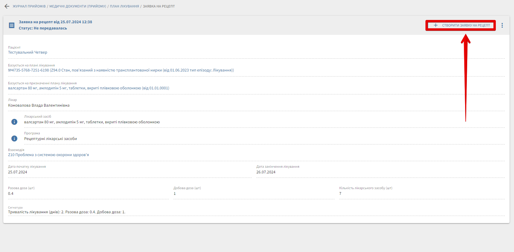Click the back arrow icon
Viewport: 514px width, 252px height.
[7, 6]
